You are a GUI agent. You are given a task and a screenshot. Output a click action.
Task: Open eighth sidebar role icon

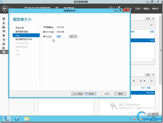4,48
